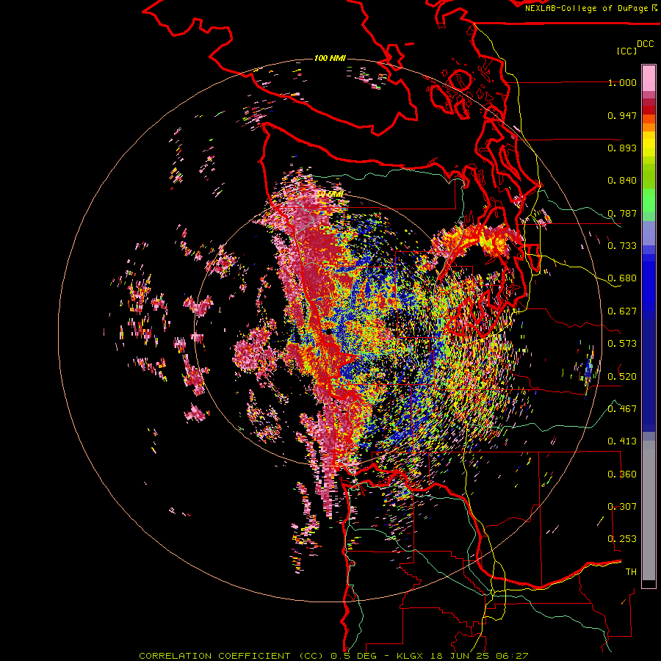This screenshot has height=661, width=661.
Task: Click the [CC] legend label
Action: coord(626,51)
